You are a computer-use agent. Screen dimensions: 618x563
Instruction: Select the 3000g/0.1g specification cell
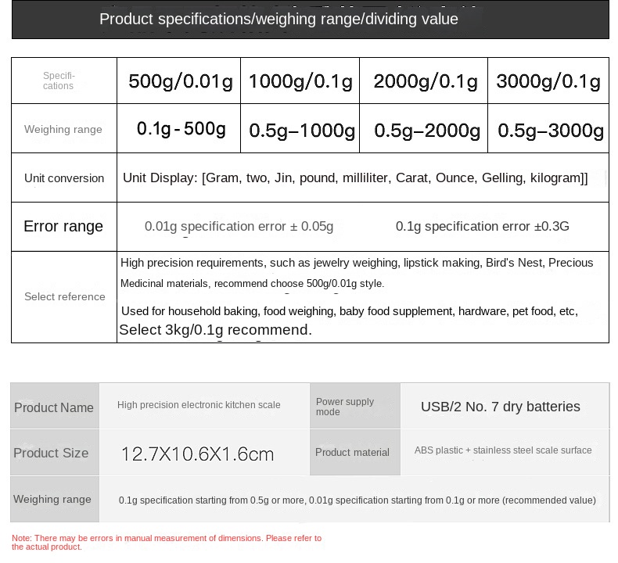point(548,81)
